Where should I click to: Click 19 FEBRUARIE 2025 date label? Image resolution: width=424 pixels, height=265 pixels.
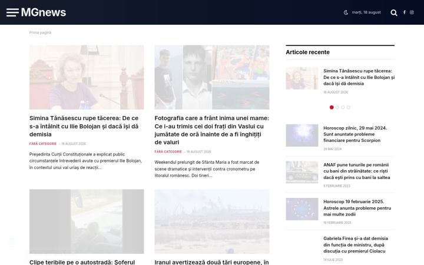coord(337,223)
